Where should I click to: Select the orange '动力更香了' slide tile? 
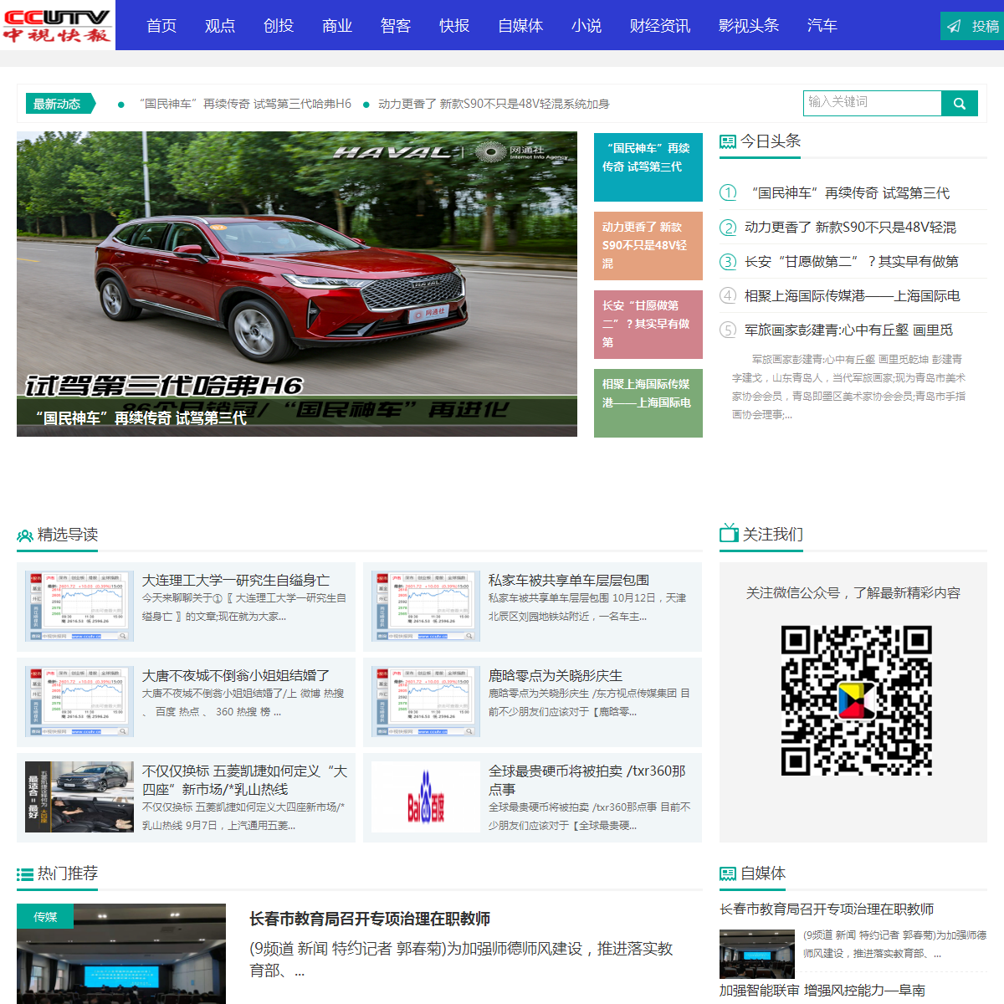point(648,246)
